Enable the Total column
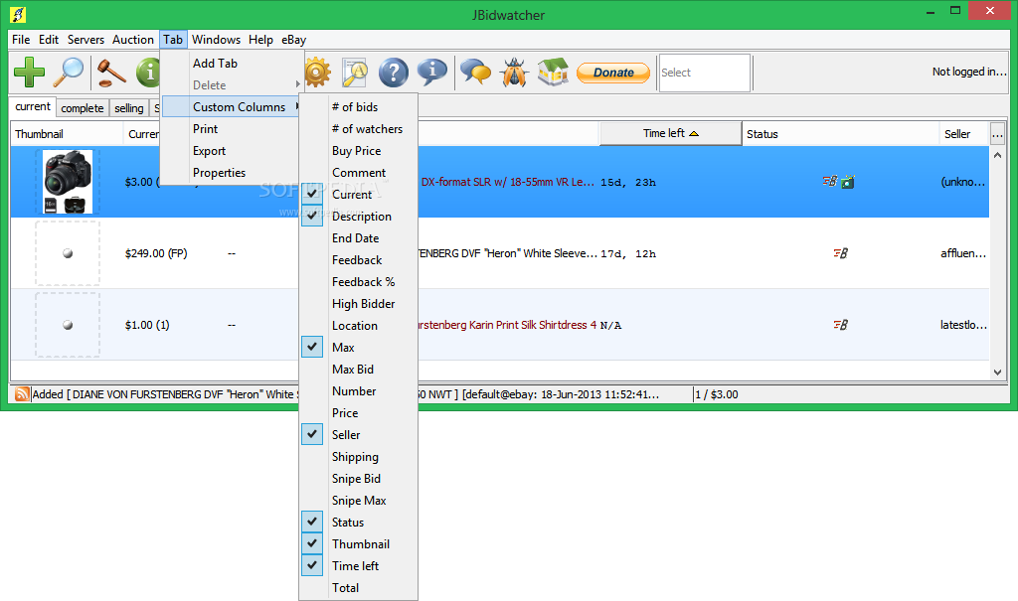This screenshot has height=601, width=1018. pos(358,588)
